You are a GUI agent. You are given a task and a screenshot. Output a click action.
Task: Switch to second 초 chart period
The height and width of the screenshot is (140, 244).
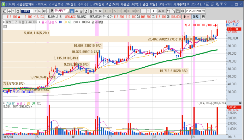(x=96, y=11)
